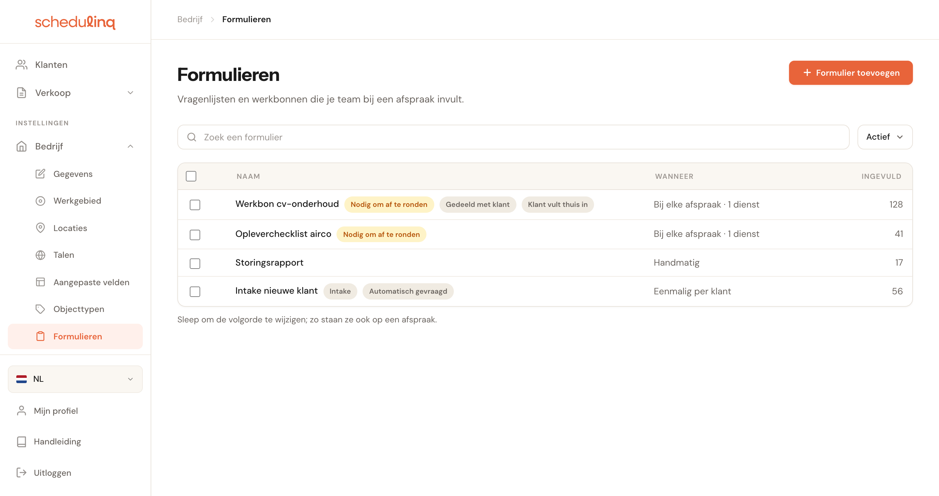Click the Klant vult thuis in tag
The image size is (939, 496).
558,205
